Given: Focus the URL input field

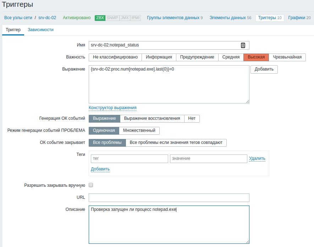Looking at the screenshot, I should click(x=169, y=198).
